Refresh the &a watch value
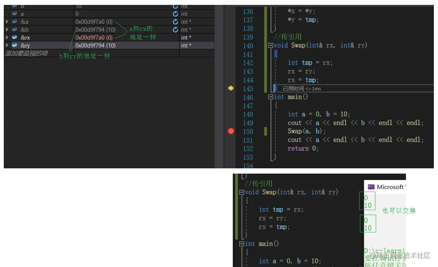 coord(175,22)
